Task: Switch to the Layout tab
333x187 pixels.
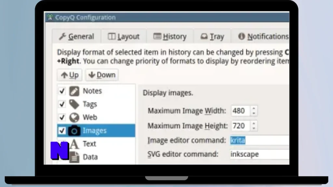Action: (x=124, y=36)
